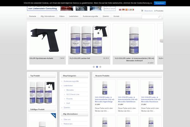Open Porsche subcategory
The image size is (190, 127).
point(69,99)
